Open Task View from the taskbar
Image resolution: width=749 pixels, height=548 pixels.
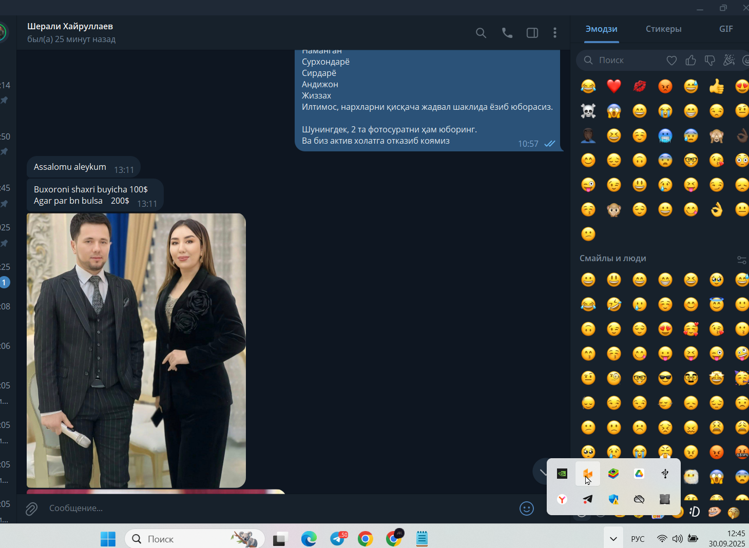coord(280,539)
